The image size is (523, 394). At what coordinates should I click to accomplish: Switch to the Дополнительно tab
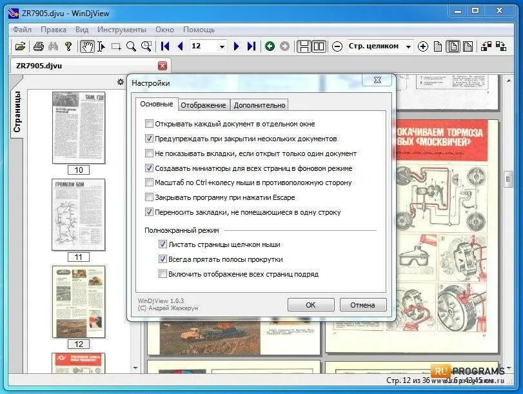(x=259, y=105)
